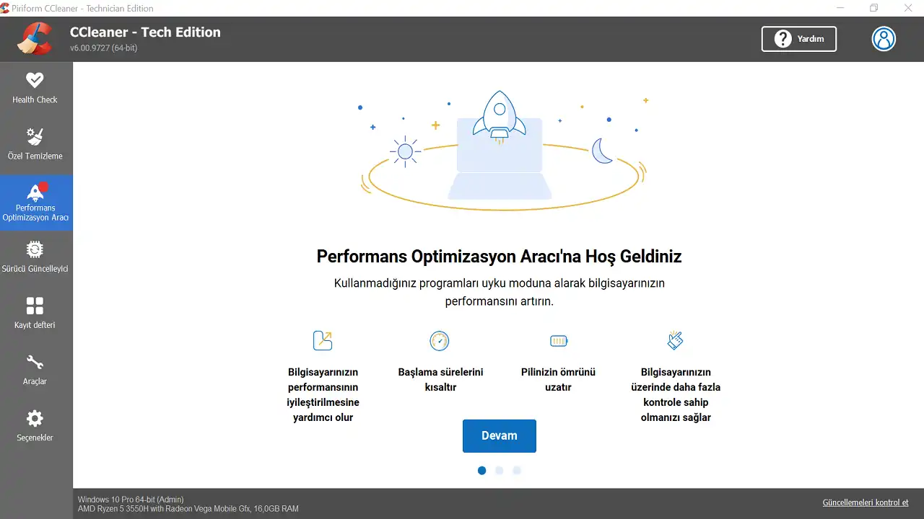Image resolution: width=924 pixels, height=519 pixels.
Task: Click the blue Devam button
Action: click(x=499, y=436)
